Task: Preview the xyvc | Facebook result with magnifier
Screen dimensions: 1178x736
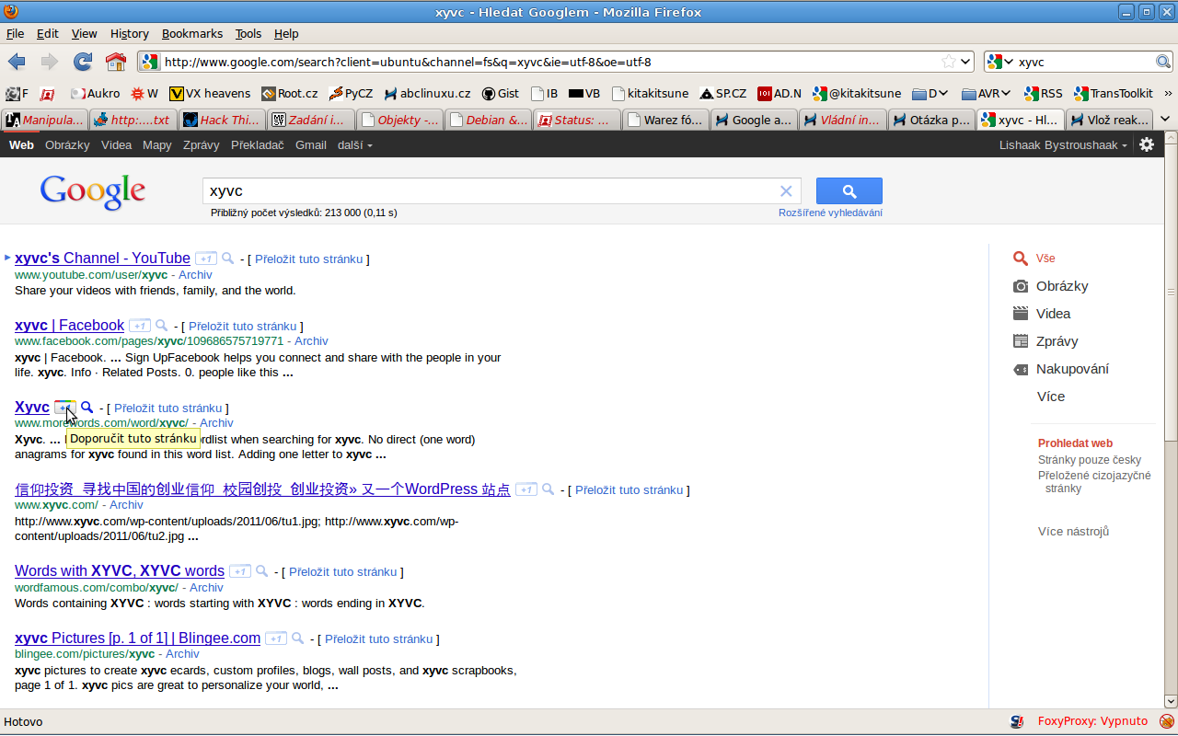Action: click(161, 326)
